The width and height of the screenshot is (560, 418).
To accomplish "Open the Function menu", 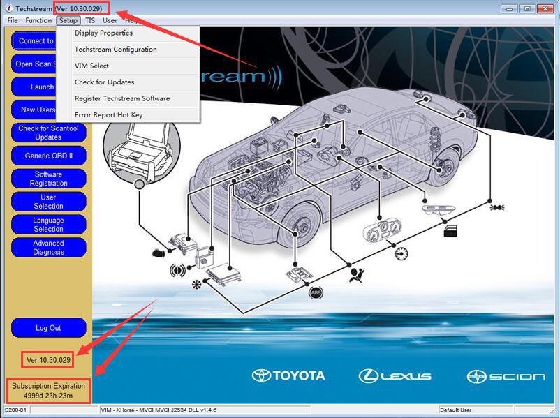I will tap(38, 20).
